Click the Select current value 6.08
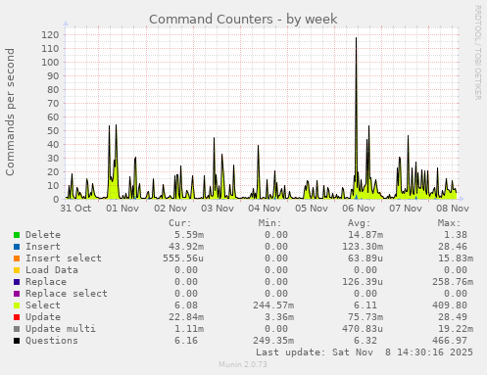Image resolution: width=487 pixels, height=375 pixels. [x=186, y=305]
